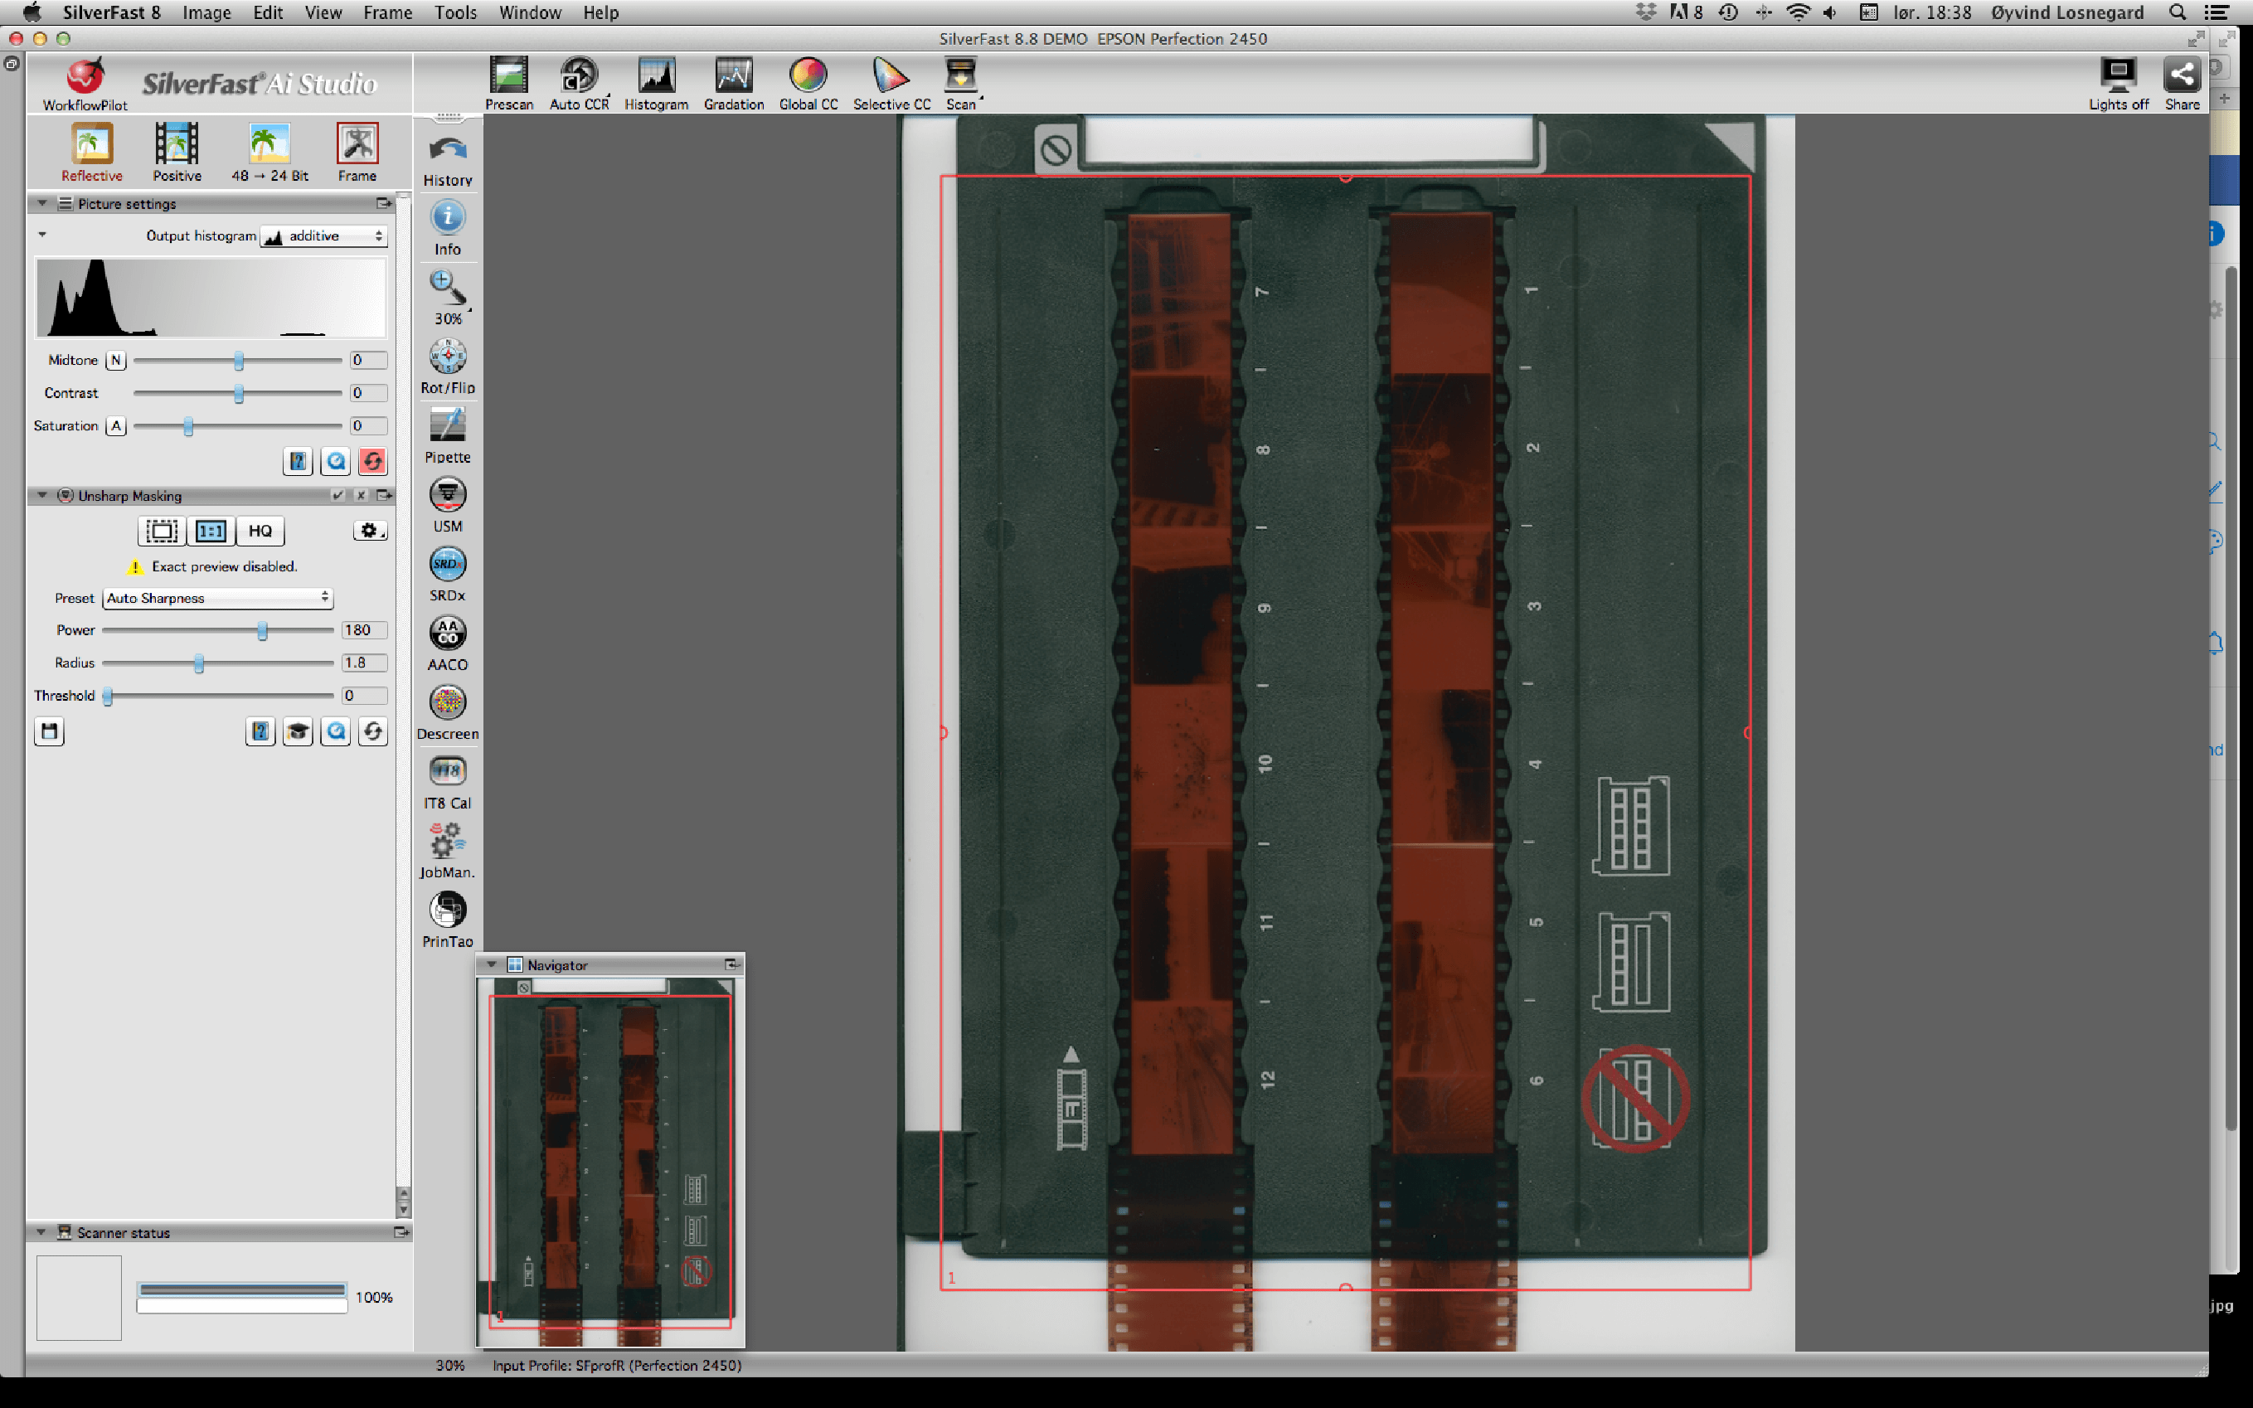Image resolution: width=2253 pixels, height=1408 pixels.
Task: Select Positive film type
Action: pyautogui.click(x=177, y=153)
